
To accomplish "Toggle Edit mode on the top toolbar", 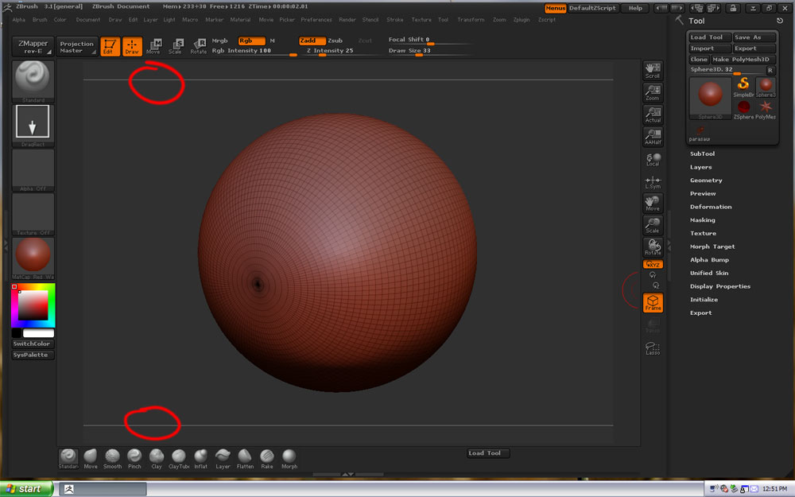I will pos(109,45).
